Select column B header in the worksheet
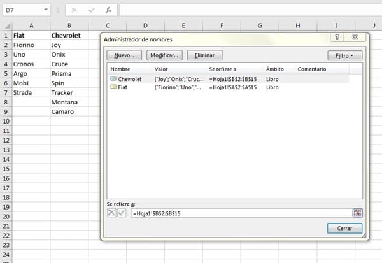The image size is (382, 263). click(68, 25)
